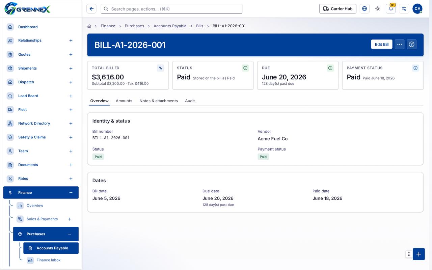
Task: Click the Total Billed activity icon
Action: [x=161, y=68]
